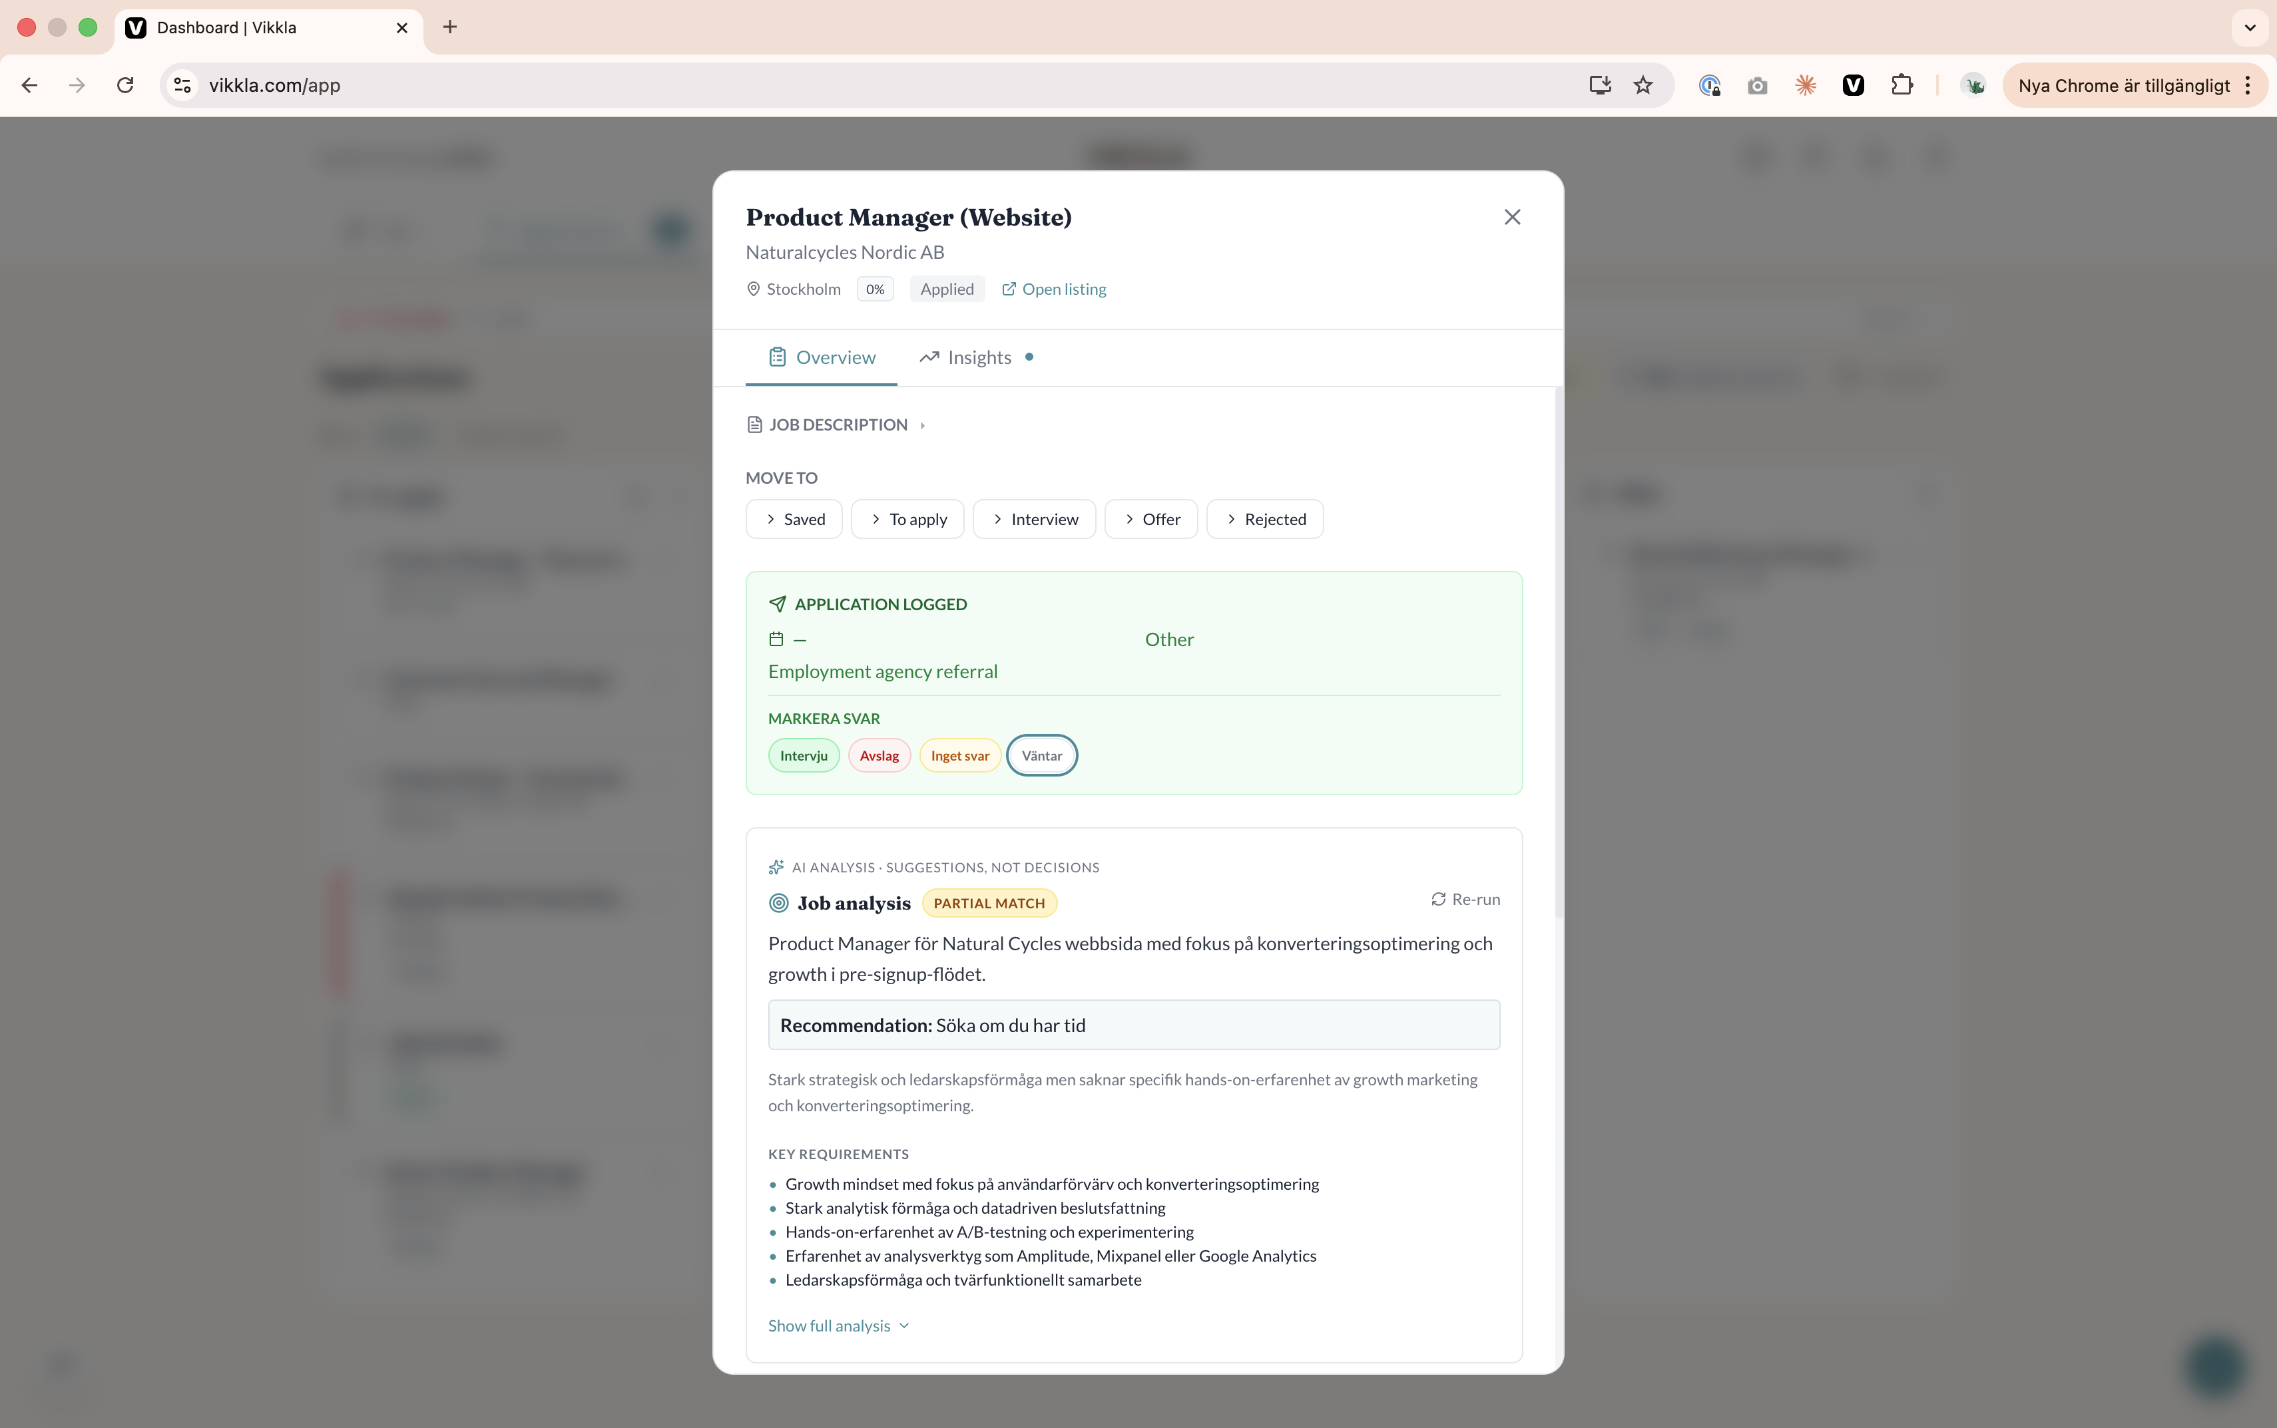Click the Job analysis target icon

[778, 903]
